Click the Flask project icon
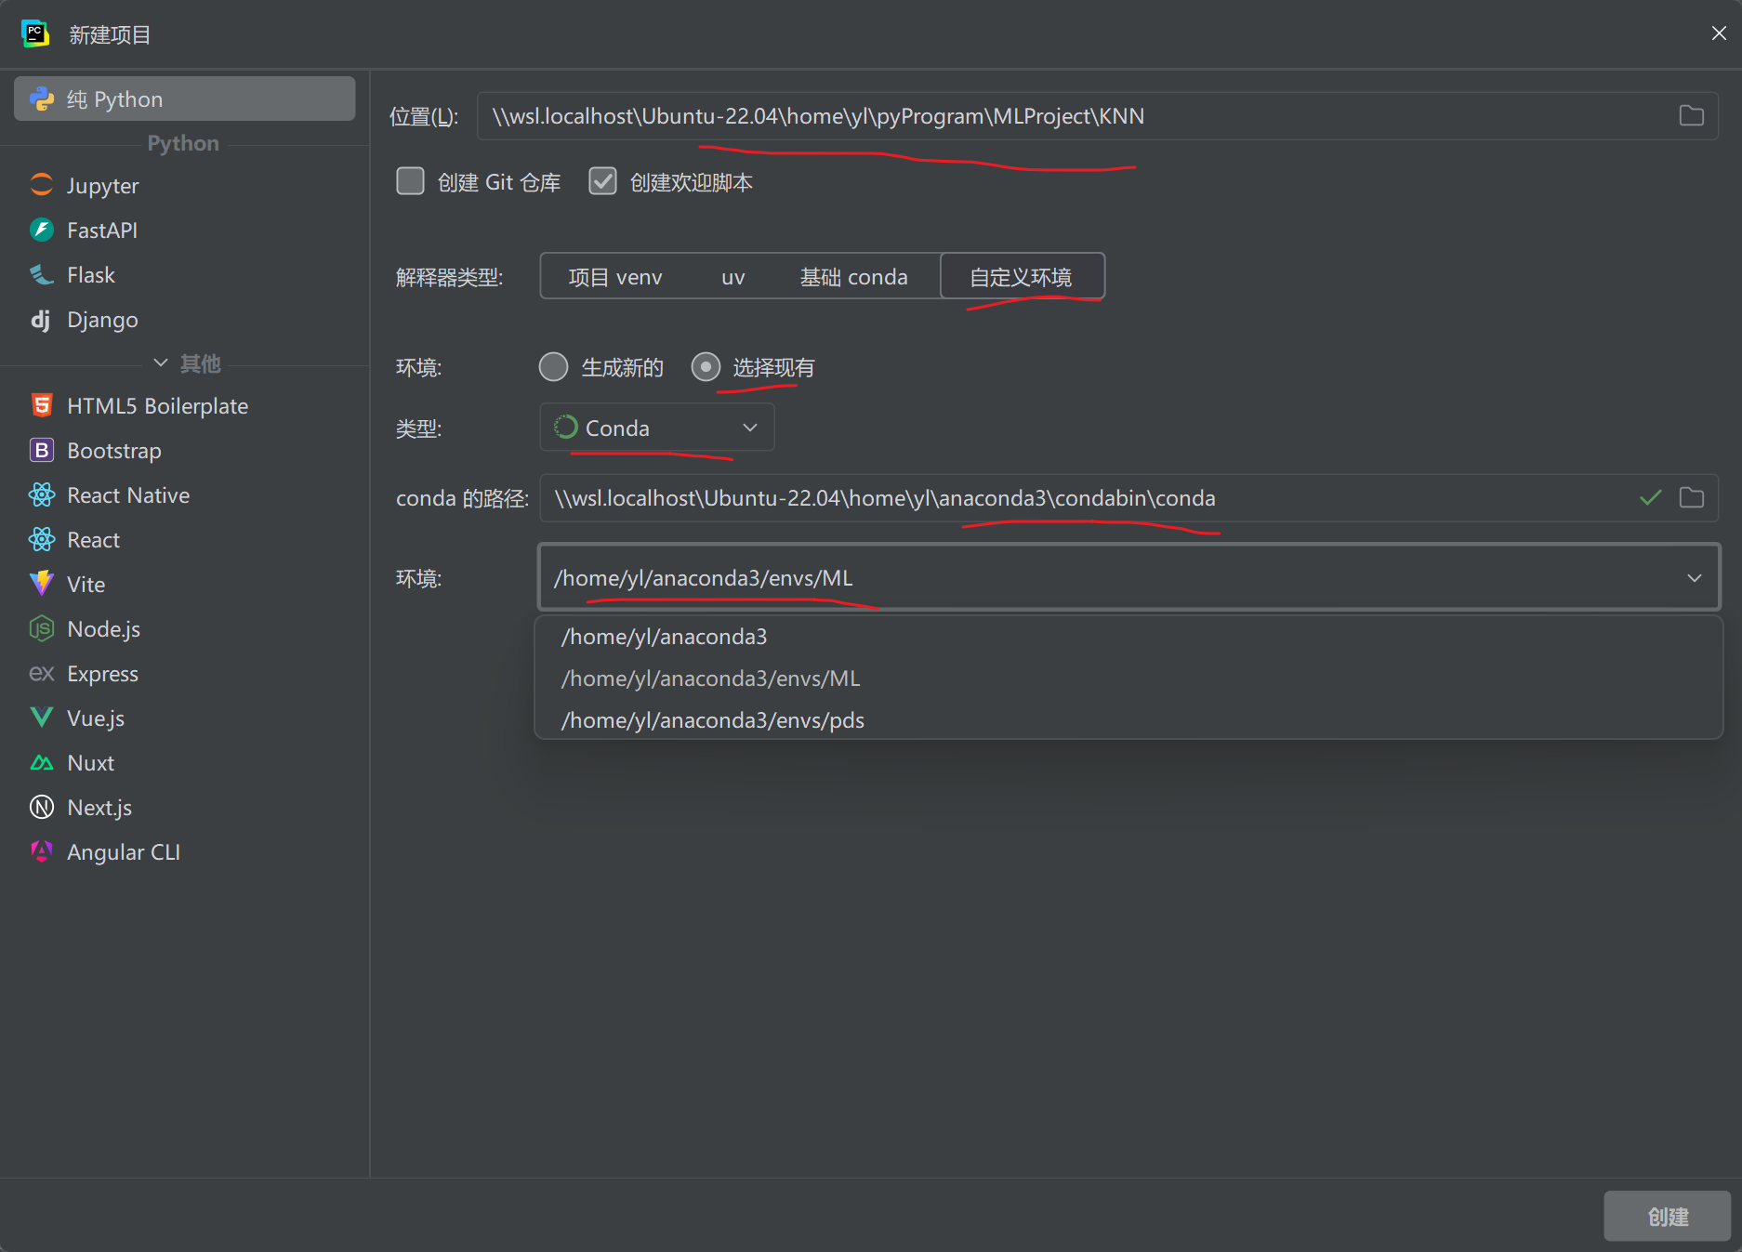1742x1252 pixels. pos(42,274)
